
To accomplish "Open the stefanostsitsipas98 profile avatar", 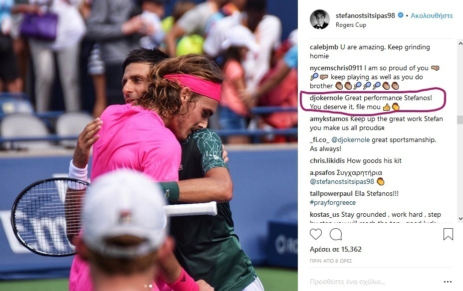I will [x=319, y=19].
